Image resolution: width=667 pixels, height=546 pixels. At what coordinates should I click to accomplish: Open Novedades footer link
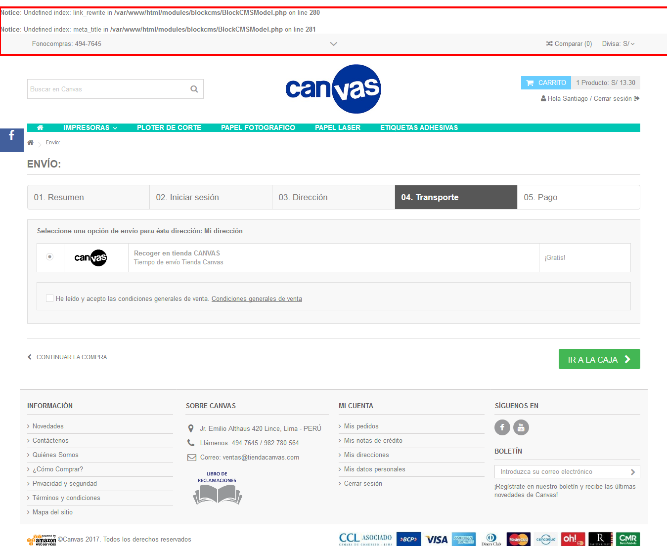48,426
